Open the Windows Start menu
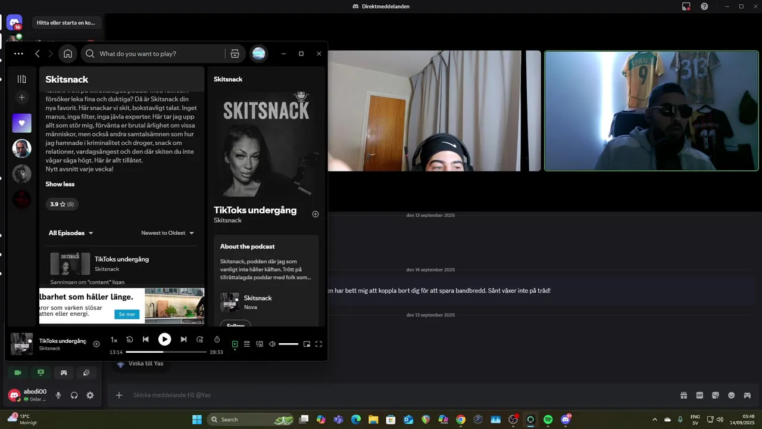The image size is (762, 429). click(197, 419)
